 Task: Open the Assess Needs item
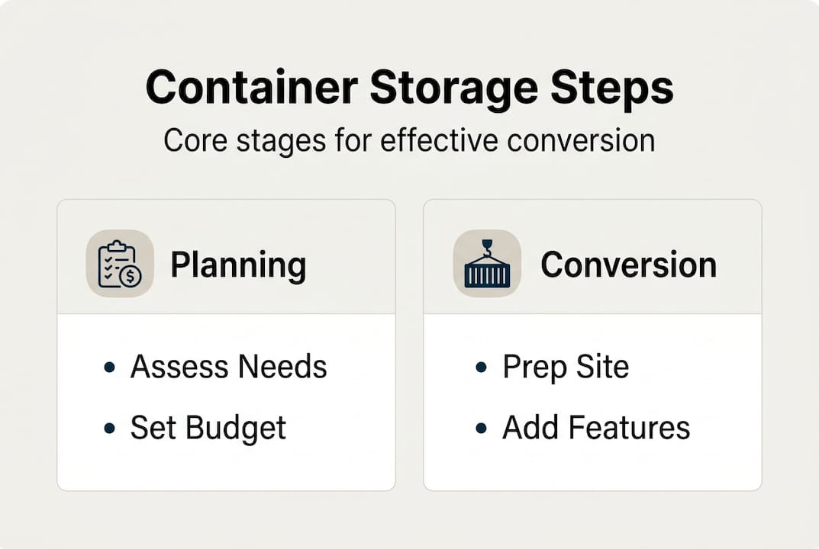tap(228, 368)
